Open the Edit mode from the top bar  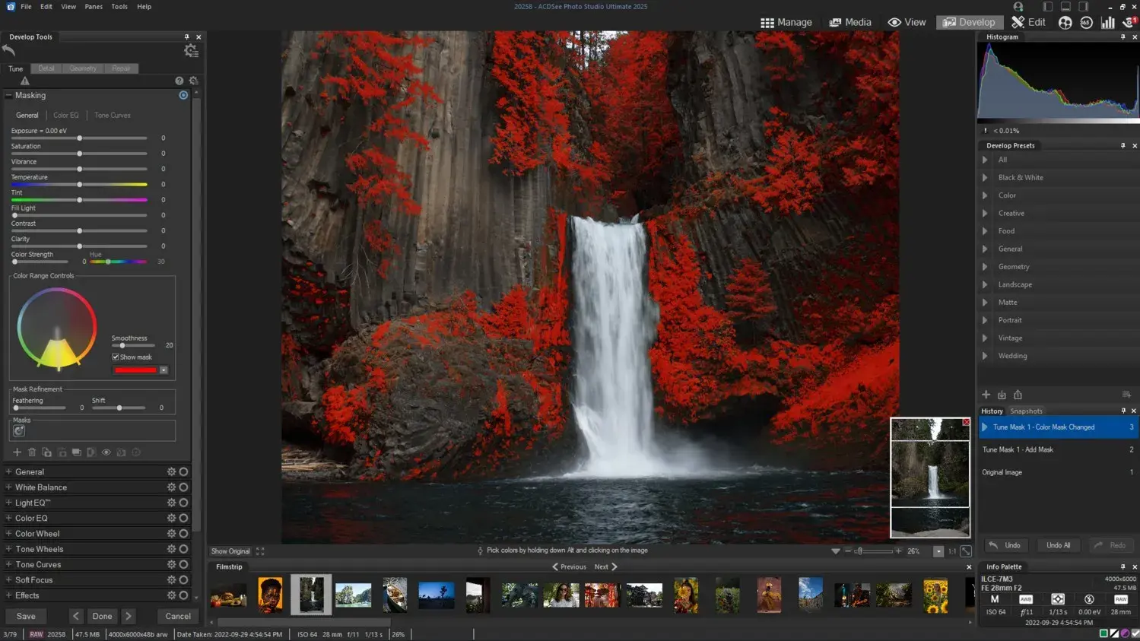click(x=1028, y=22)
